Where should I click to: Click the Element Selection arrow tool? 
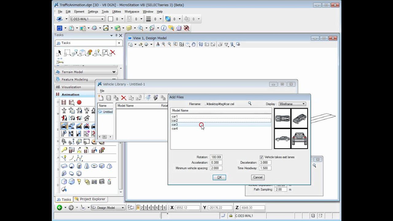[60, 52]
